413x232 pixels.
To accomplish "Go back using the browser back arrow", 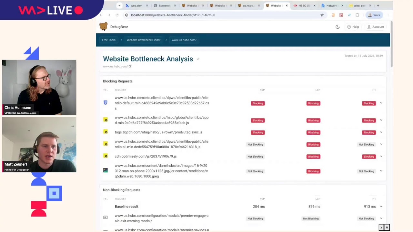I will click(101, 15).
